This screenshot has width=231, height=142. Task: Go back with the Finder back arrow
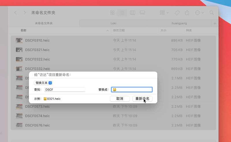click(16, 13)
